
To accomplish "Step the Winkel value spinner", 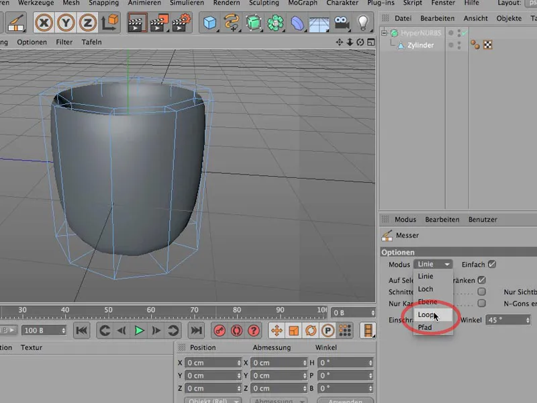I will (x=528, y=320).
